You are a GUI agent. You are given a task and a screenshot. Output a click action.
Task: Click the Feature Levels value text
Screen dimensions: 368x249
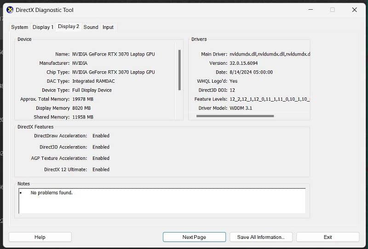coord(270,99)
